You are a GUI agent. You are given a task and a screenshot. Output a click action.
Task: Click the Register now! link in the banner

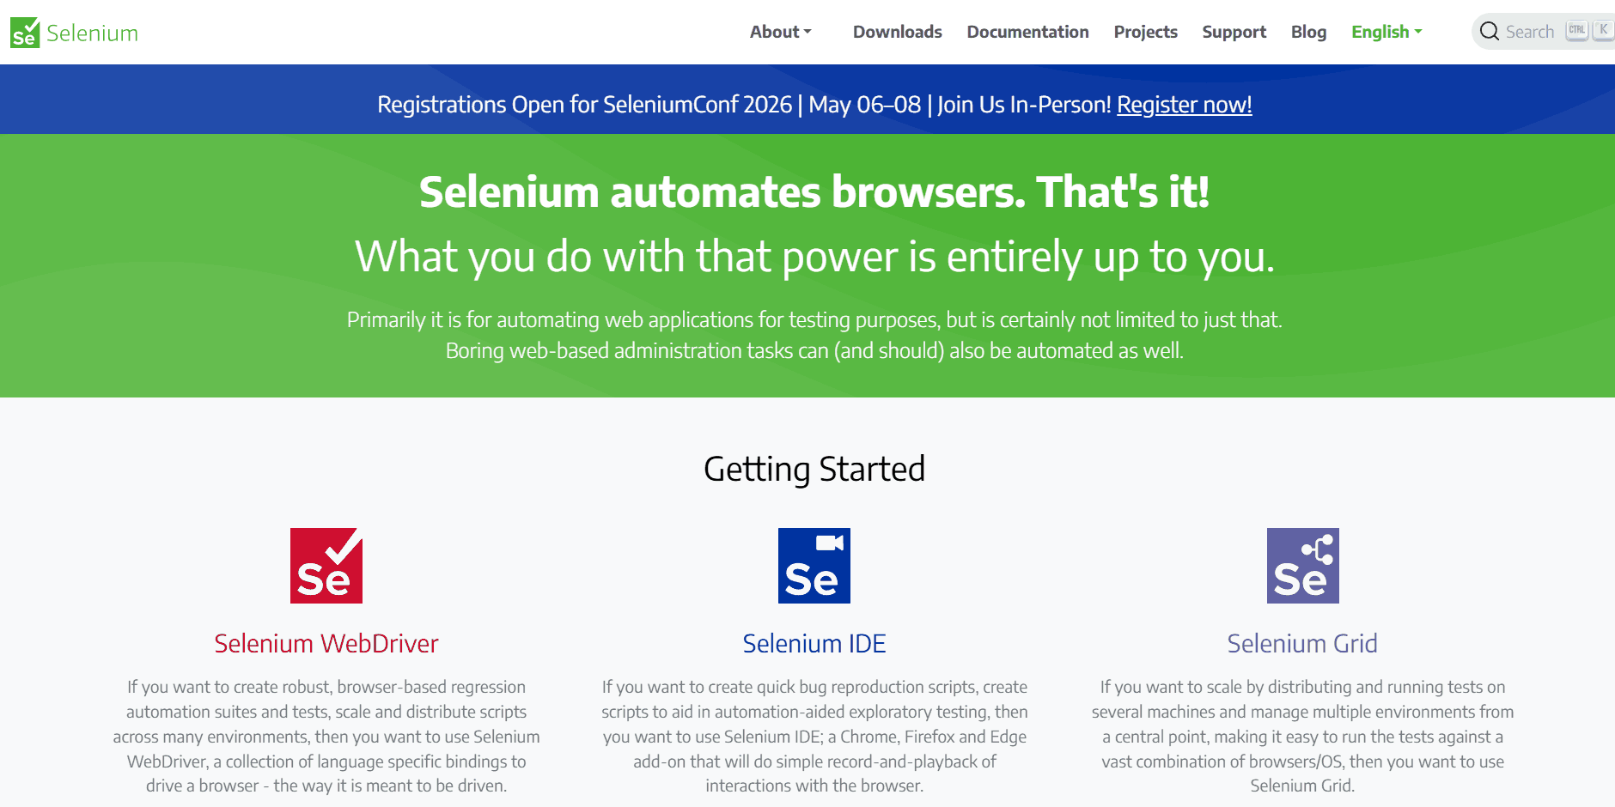(1185, 105)
